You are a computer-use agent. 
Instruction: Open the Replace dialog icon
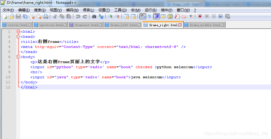101,16
